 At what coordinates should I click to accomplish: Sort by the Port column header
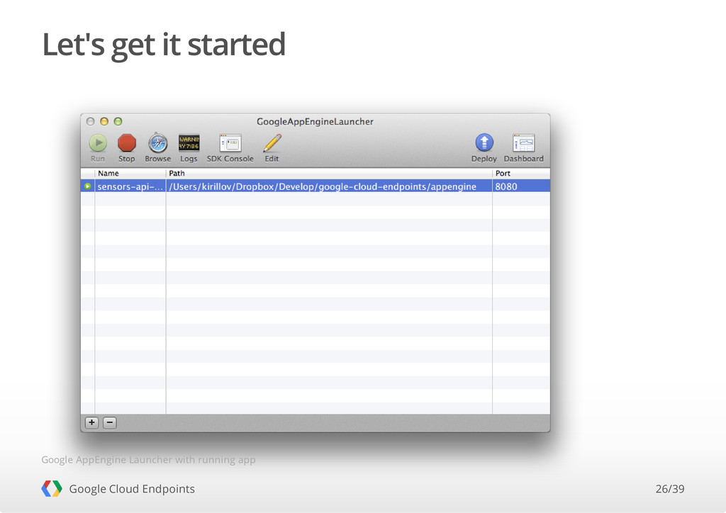pos(521,174)
